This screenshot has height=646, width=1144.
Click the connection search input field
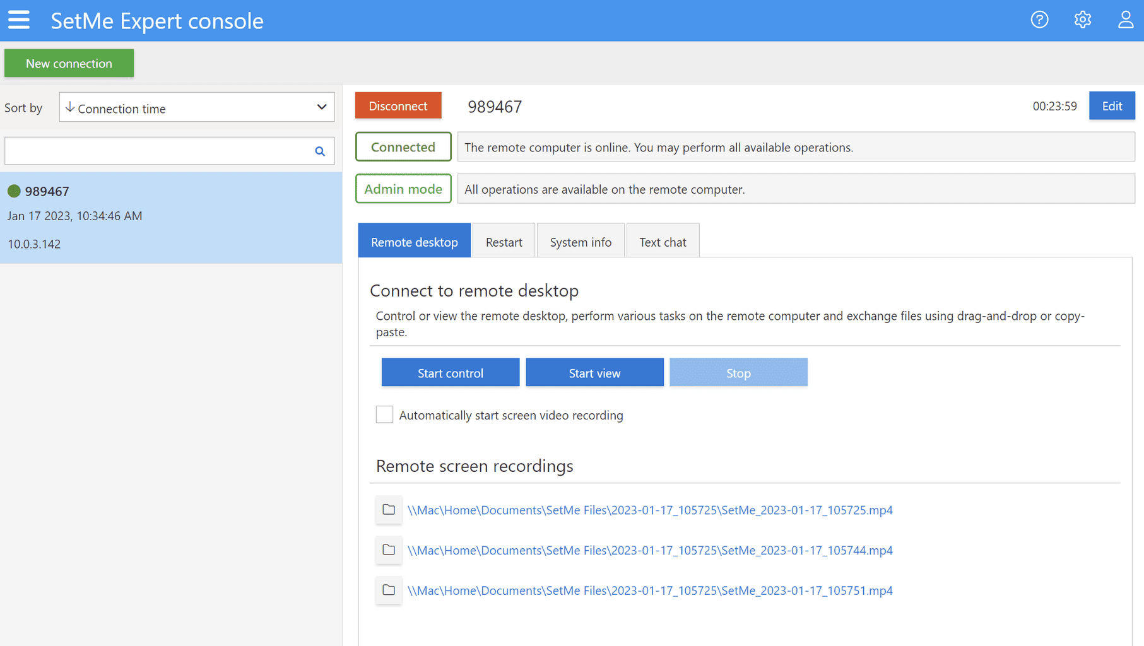coord(158,151)
